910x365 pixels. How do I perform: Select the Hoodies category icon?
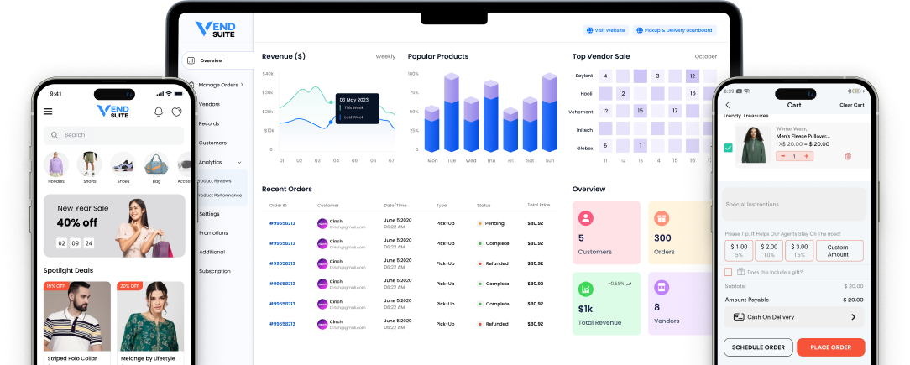57,164
